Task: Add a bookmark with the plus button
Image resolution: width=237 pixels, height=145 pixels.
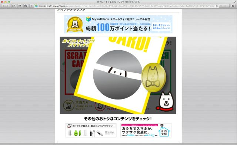Action: coord(31,6)
